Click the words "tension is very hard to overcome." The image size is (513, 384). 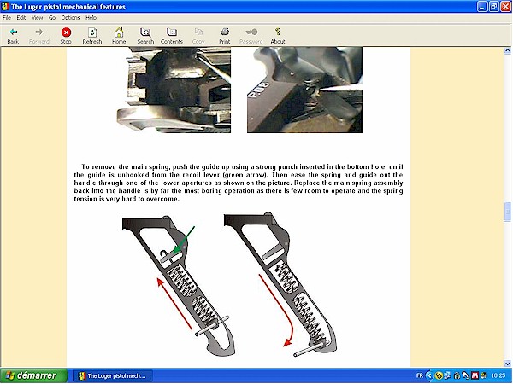(x=127, y=199)
